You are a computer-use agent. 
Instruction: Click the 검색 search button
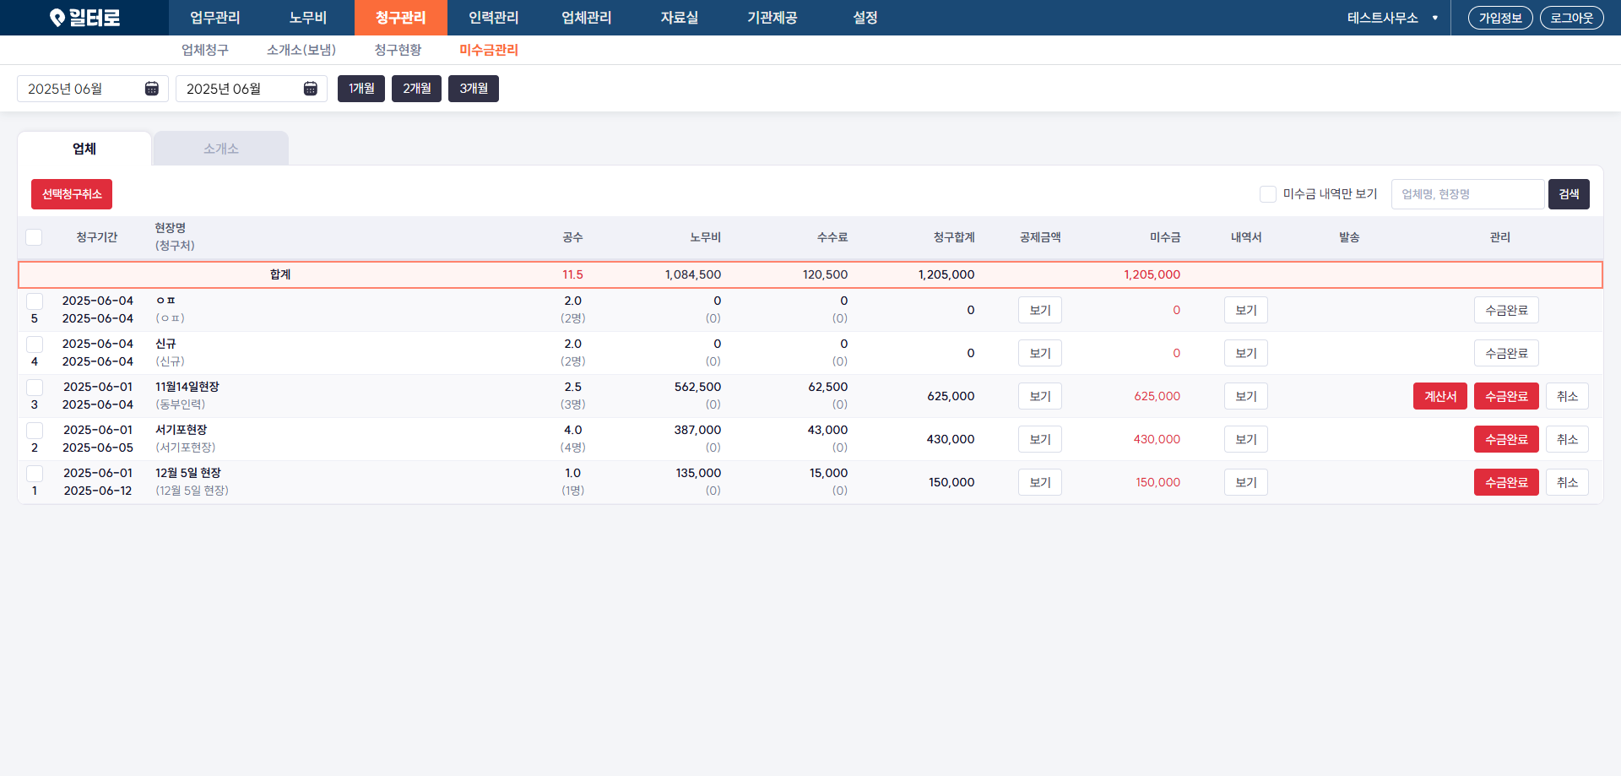point(1568,194)
